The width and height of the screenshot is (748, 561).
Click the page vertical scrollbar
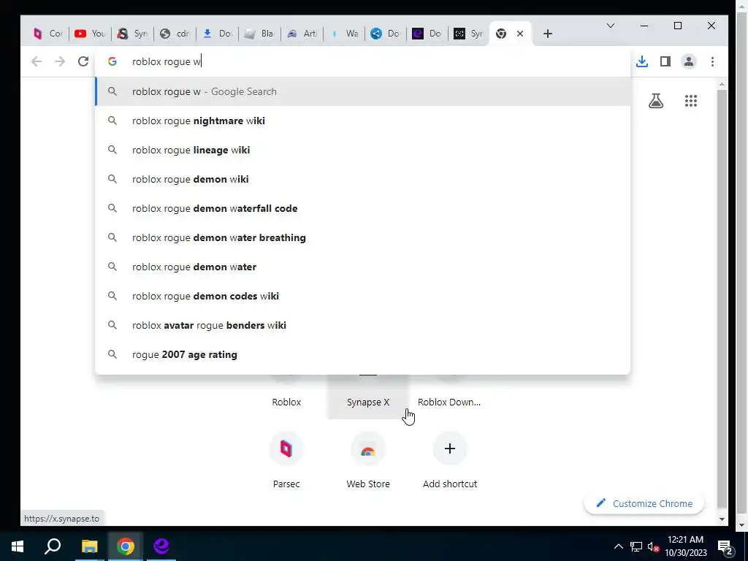[722, 298]
